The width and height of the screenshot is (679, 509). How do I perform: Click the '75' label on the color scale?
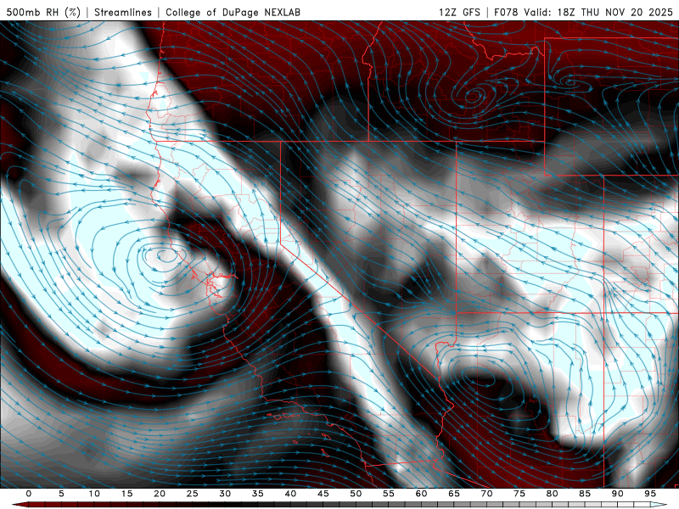(x=519, y=494)
